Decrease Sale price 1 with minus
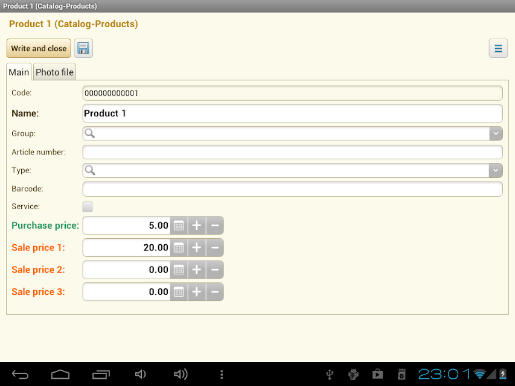Viewport: 515px width, 386px height. click(x=215, y=247)
